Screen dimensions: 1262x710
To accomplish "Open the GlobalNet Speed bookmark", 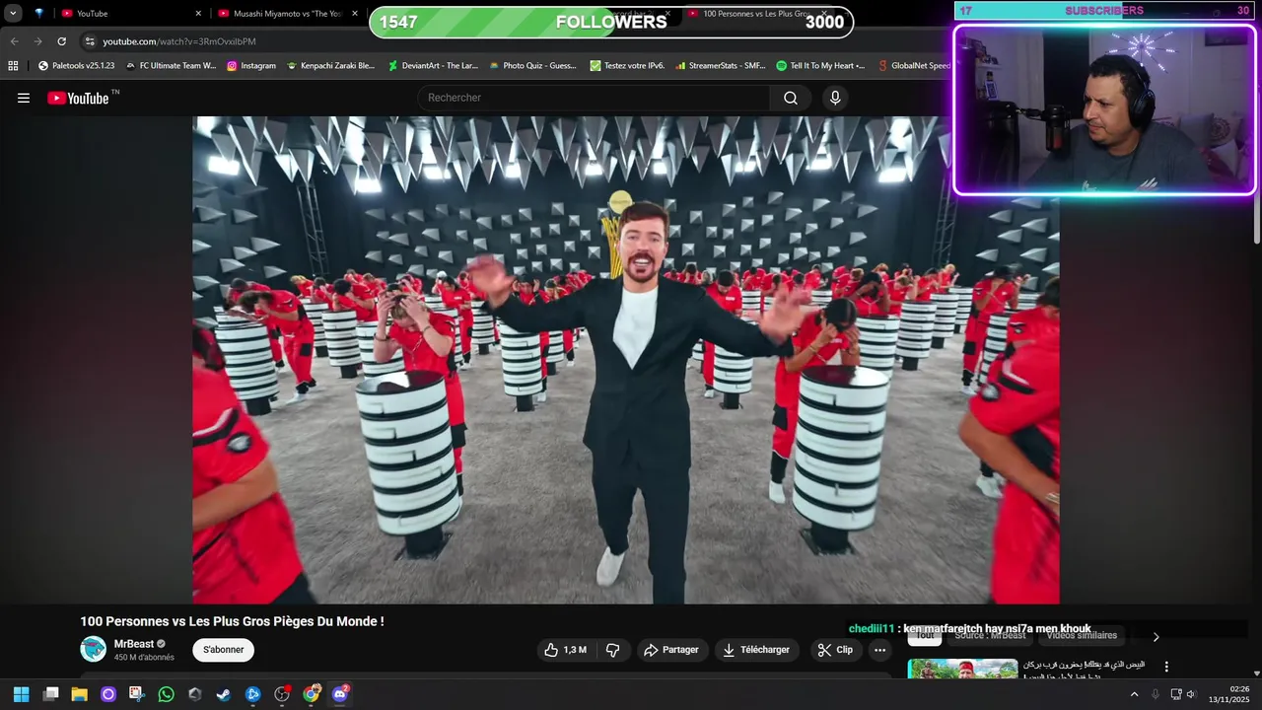I will click(913, 66).
